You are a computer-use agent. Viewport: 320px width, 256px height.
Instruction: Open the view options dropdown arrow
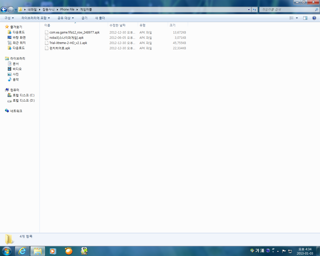tap(297, 18)
